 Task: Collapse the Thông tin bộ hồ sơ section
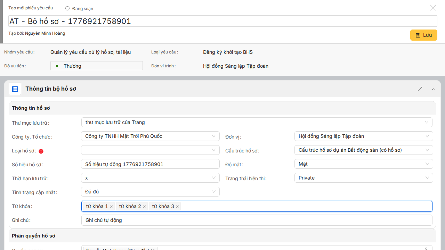tap(433, 89)
